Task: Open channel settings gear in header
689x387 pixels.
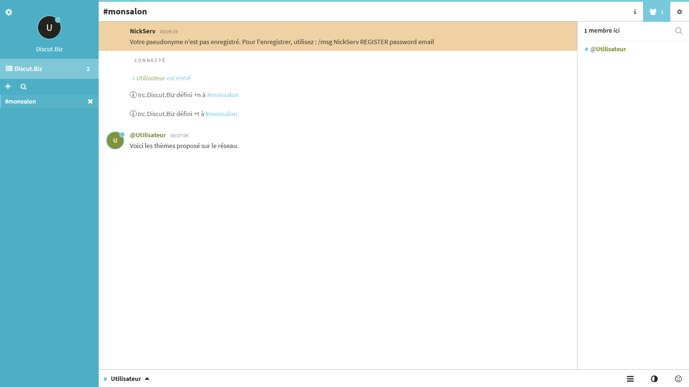Action: point(679,12)
